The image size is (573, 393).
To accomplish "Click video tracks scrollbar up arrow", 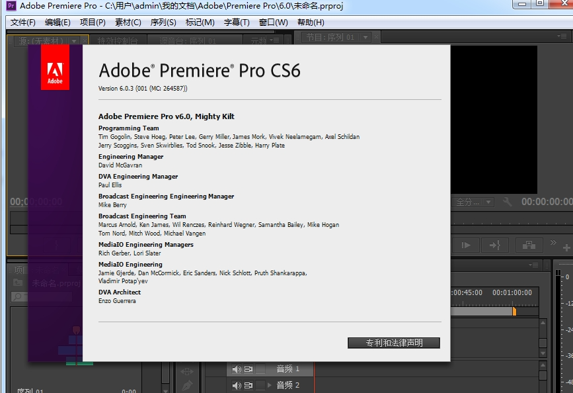I will tap(543, 323).
